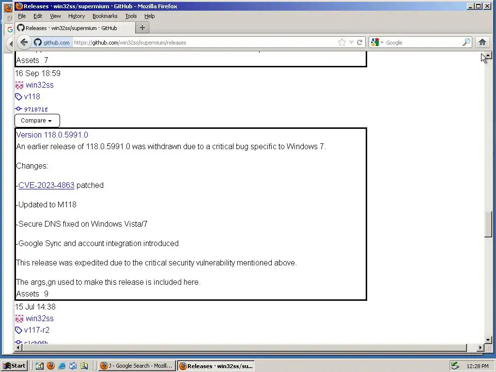This screenshot has width=496, height=372.
Task: Open win32ss author link under 16 Sep
Action: pos(40,85)
